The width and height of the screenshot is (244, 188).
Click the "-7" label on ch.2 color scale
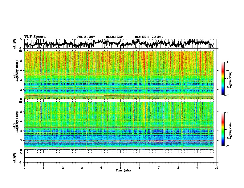227,146
